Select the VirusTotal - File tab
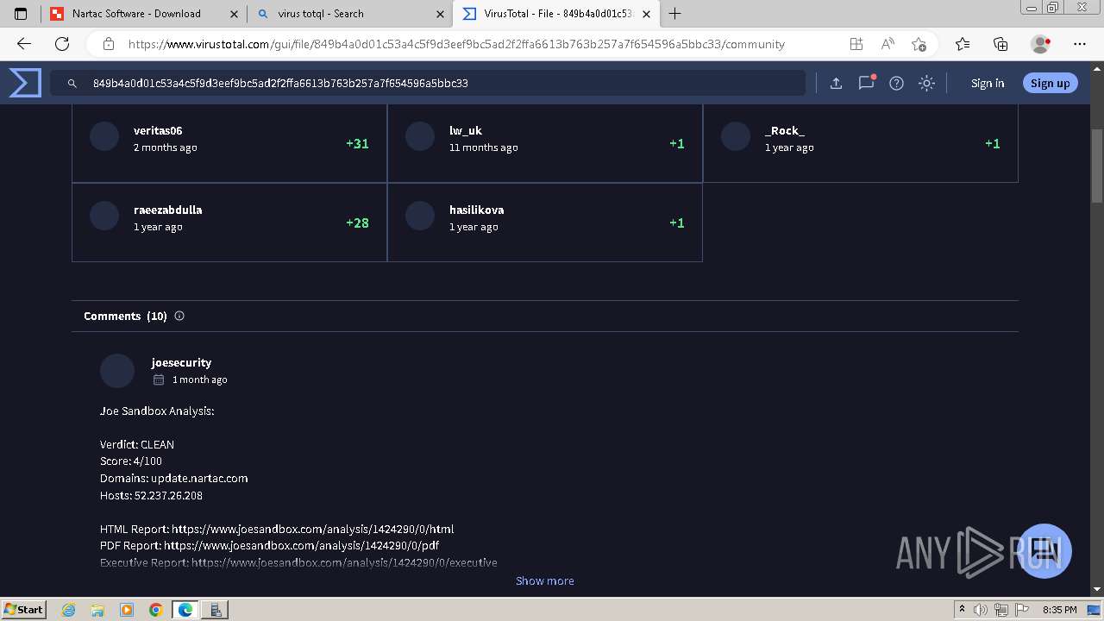The image size is (1104, 621). click(x=557, y=14)
